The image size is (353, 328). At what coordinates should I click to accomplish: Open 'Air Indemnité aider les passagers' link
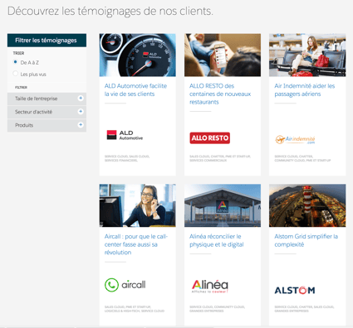[x=305, y=89]
